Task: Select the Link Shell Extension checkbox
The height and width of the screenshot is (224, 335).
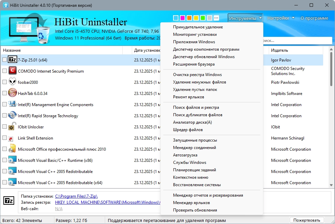Action: [4, 138]
